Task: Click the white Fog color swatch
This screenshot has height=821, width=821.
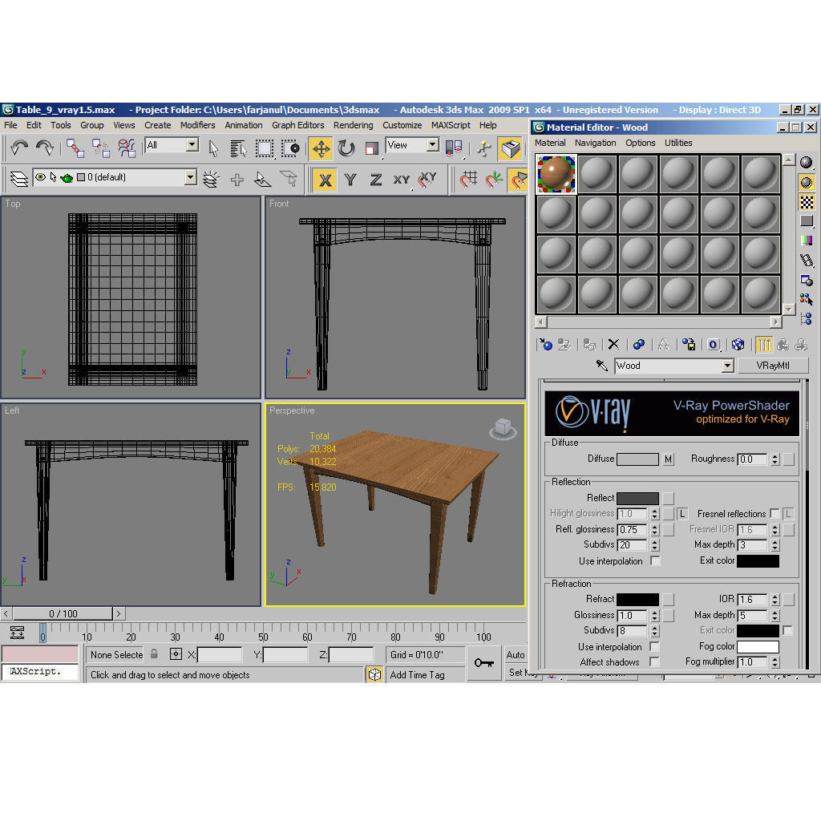Action: 758,646
